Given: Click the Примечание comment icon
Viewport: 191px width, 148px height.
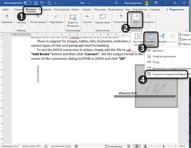Looking at the screenshot, I should coord(102,17).
